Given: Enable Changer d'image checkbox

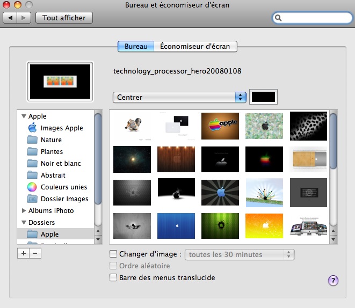Looking at the screenshot, I should point(113,254).
